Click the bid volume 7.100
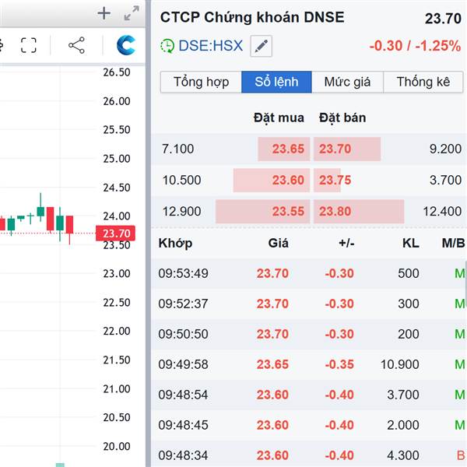 [177, 149]
